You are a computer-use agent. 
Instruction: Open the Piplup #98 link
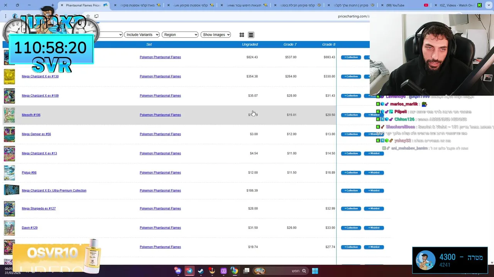click(x=29, y=173)
